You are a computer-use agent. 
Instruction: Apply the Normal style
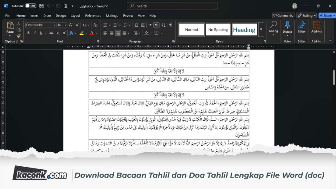point(192,30)
